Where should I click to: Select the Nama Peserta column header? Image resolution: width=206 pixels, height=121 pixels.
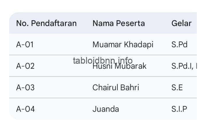(x=118, y=23)
